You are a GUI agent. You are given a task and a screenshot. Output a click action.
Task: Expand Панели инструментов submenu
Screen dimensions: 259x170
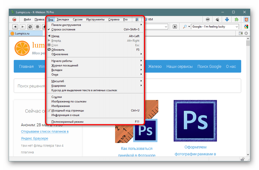pos(95,25)
